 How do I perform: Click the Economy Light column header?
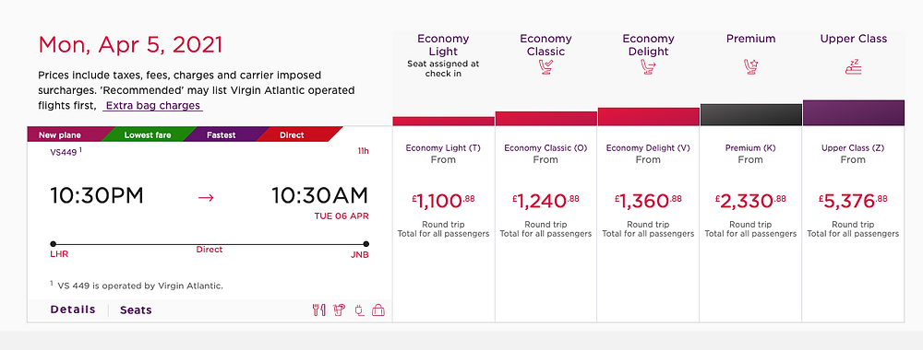(443, 44)
